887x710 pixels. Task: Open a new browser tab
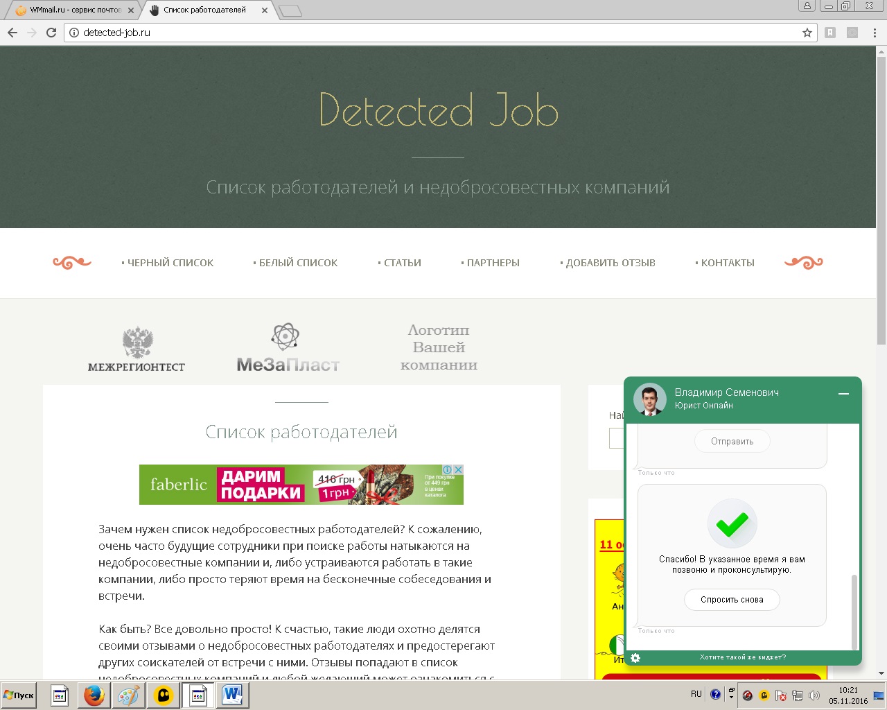(x=290, y=10)
